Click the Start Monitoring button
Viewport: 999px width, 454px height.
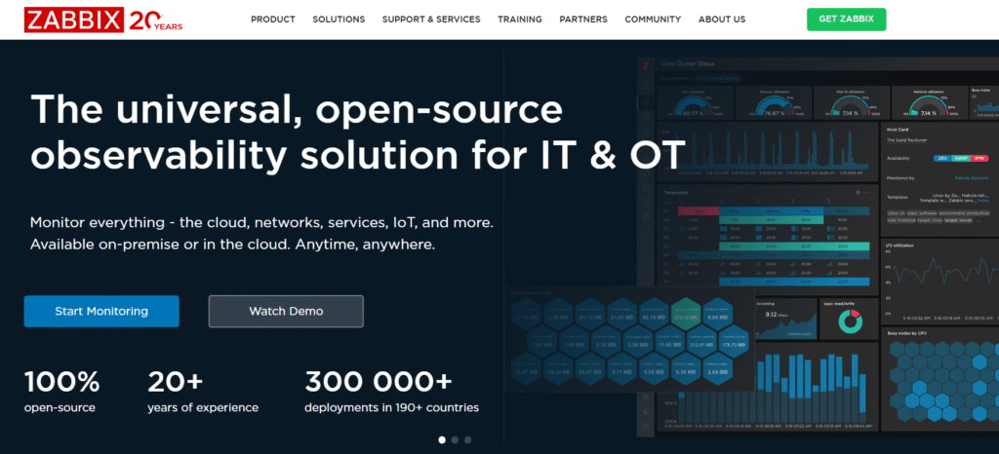pyautogui.click(x=101, y=311)
